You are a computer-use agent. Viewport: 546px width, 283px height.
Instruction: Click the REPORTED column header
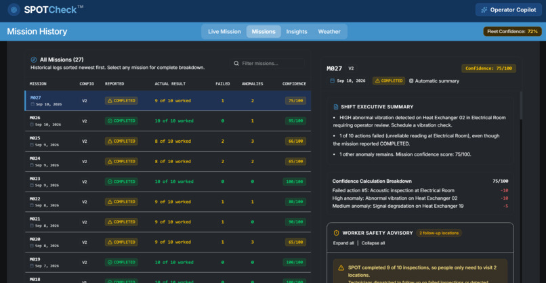tap(114, 84)
